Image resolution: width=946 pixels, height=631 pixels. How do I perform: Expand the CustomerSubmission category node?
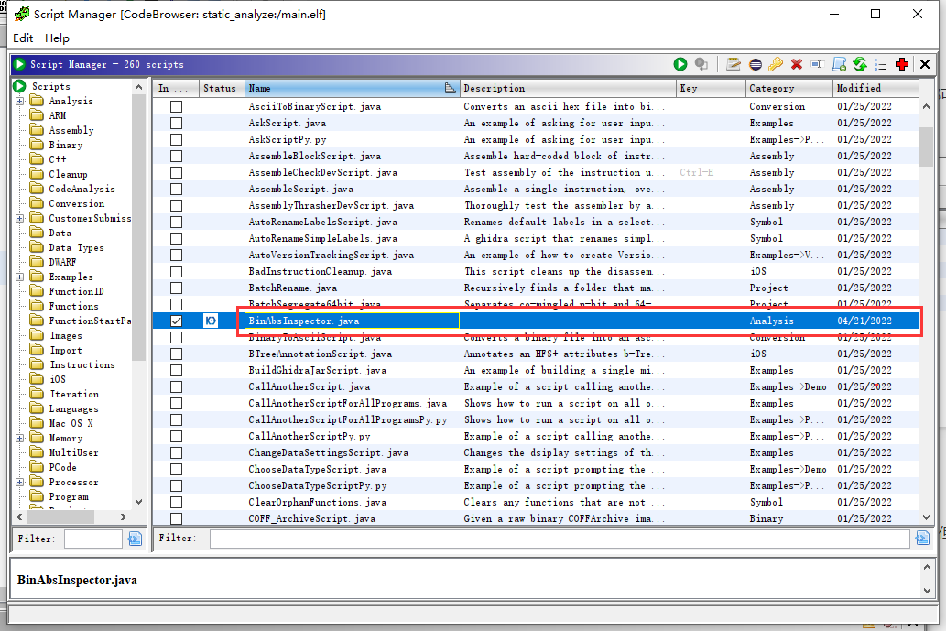point(20,218)
